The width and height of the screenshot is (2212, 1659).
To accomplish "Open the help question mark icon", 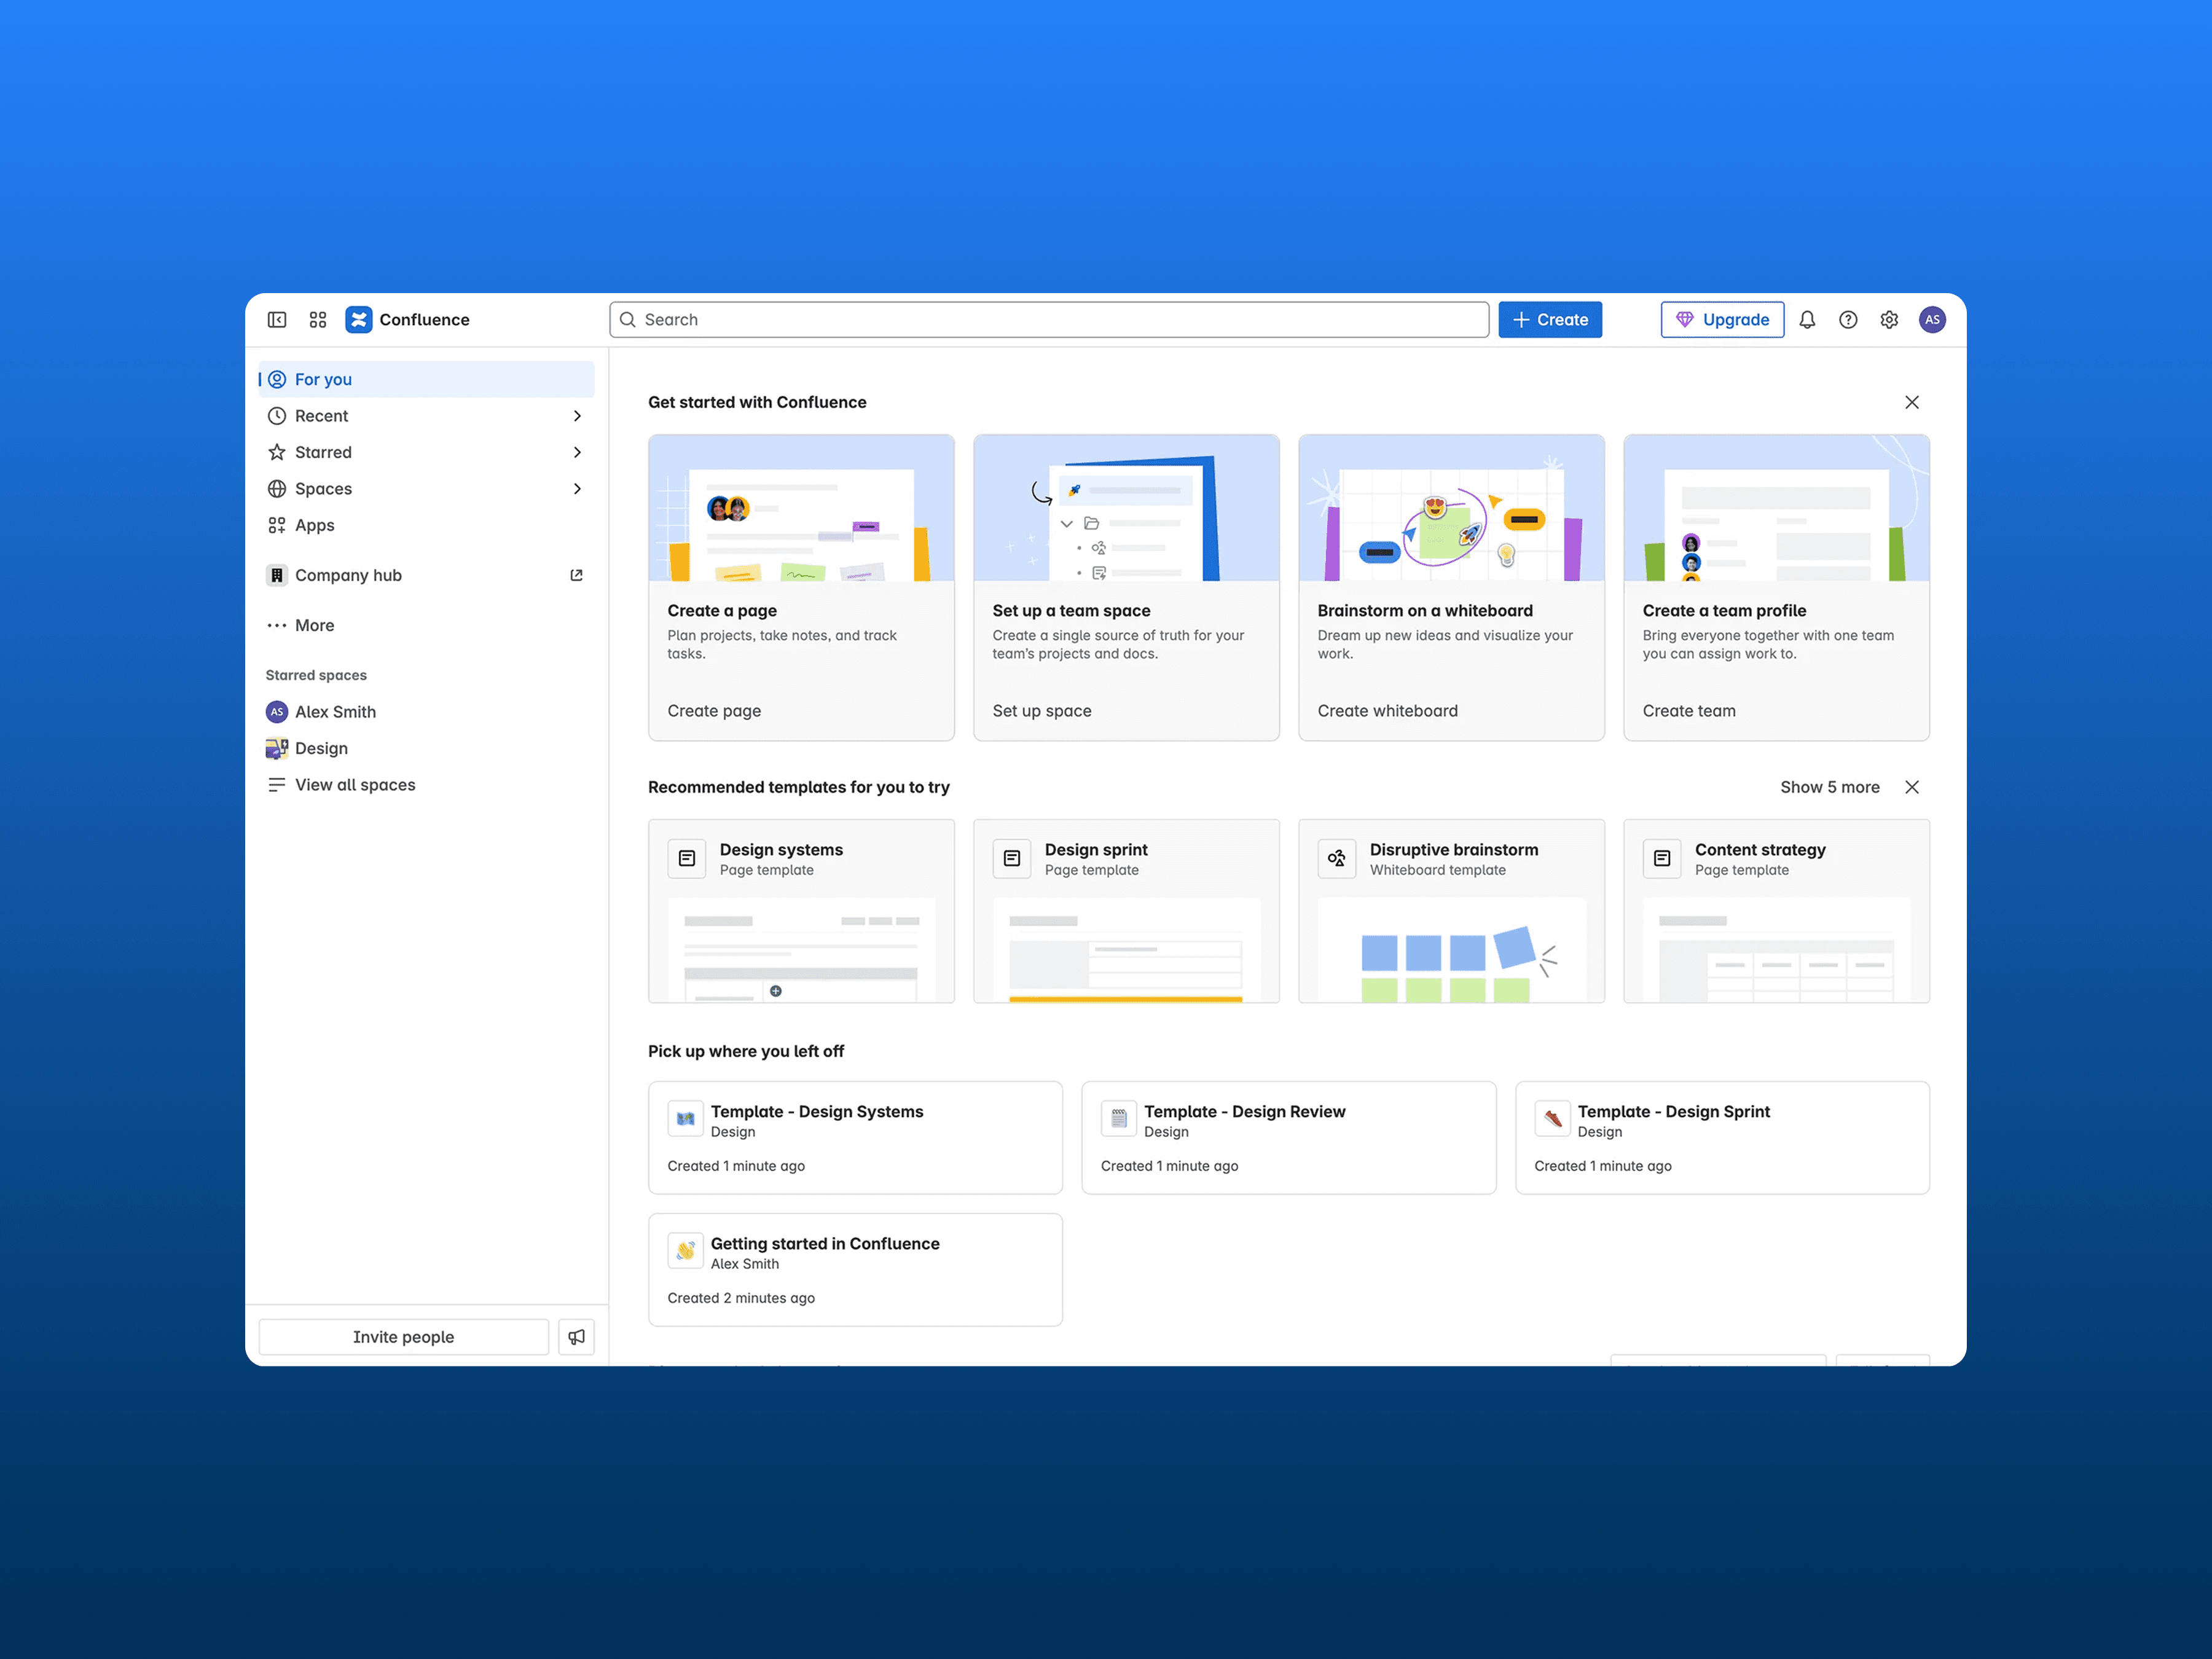I will [1848, 320].
